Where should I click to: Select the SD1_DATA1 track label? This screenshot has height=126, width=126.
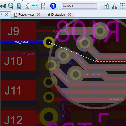tap(29, 54)
